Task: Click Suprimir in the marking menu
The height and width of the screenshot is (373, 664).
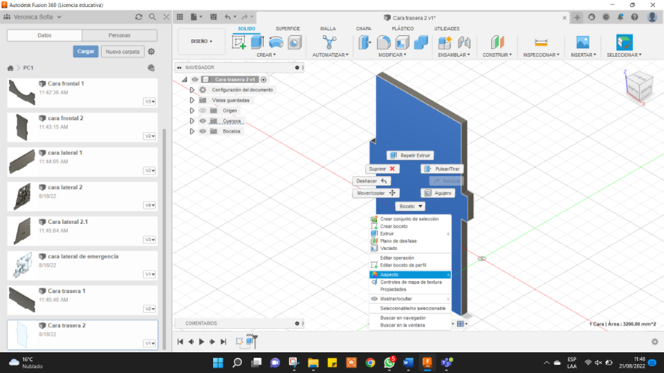Action: tap(382, 169)
